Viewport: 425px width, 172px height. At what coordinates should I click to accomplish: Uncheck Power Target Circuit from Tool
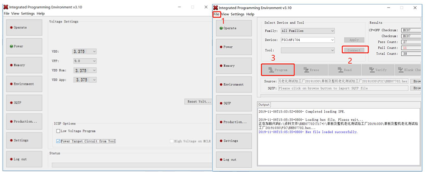pyautogui.click(x=59, y=141)
